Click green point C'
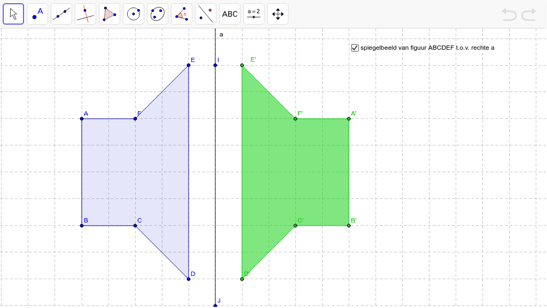 (295, 226)
